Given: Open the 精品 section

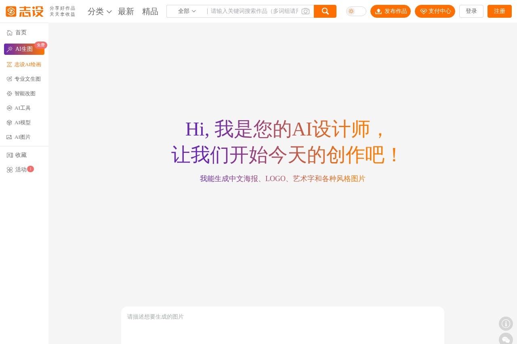Looking at the screenshot, I should point(150,11).
